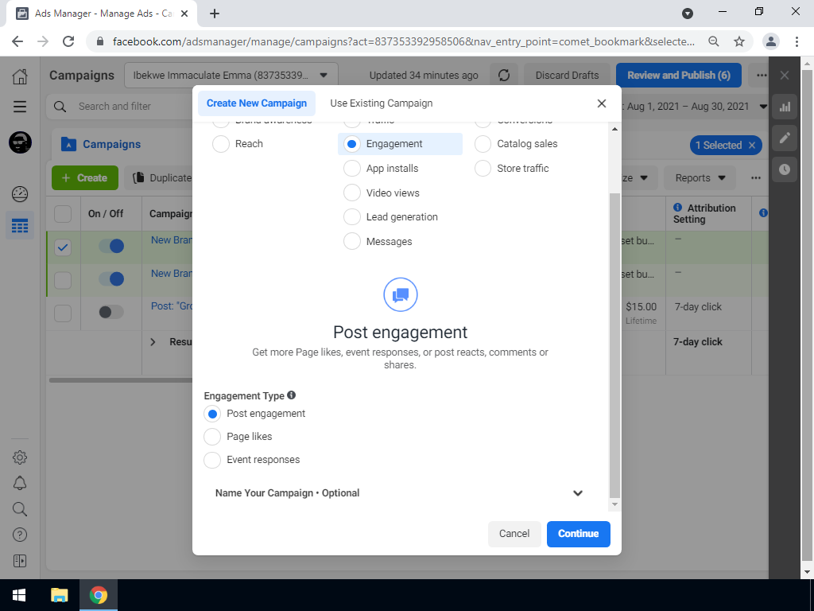Viewport: 814px width, 611px height.
Task: Click the sidebar search magnifier icon
Action: point(20,508)
